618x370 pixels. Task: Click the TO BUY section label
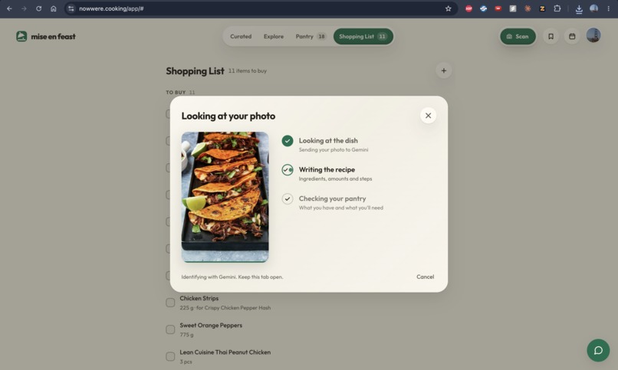(176, 92)
